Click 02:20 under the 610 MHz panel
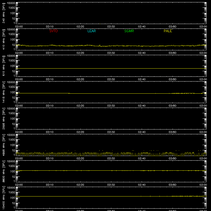The width and height of the screenshot is (211, 211). (x=80, y=79)
